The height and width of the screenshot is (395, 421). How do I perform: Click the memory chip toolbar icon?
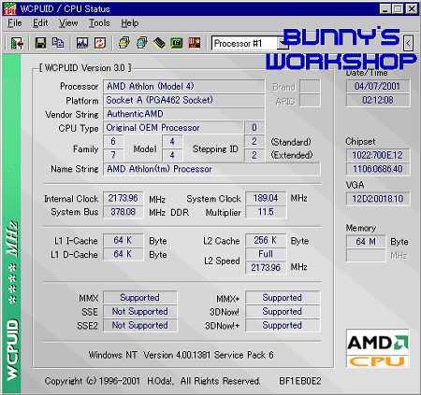(x=159, y=43)
